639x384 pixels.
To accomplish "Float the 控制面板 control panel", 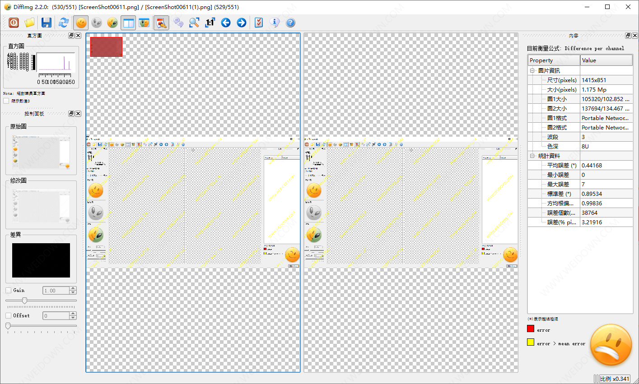I will coord(71,114).
